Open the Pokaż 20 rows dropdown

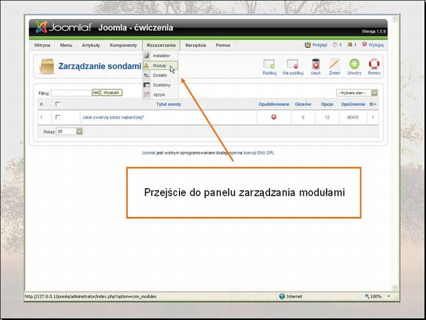click(x=69, y=131)
